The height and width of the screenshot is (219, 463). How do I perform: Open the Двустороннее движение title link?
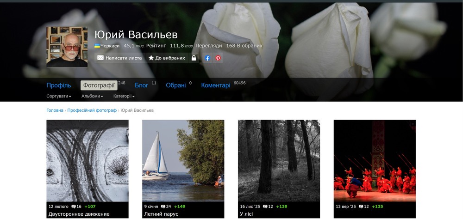pyautogui.click(x=79, y=214)
